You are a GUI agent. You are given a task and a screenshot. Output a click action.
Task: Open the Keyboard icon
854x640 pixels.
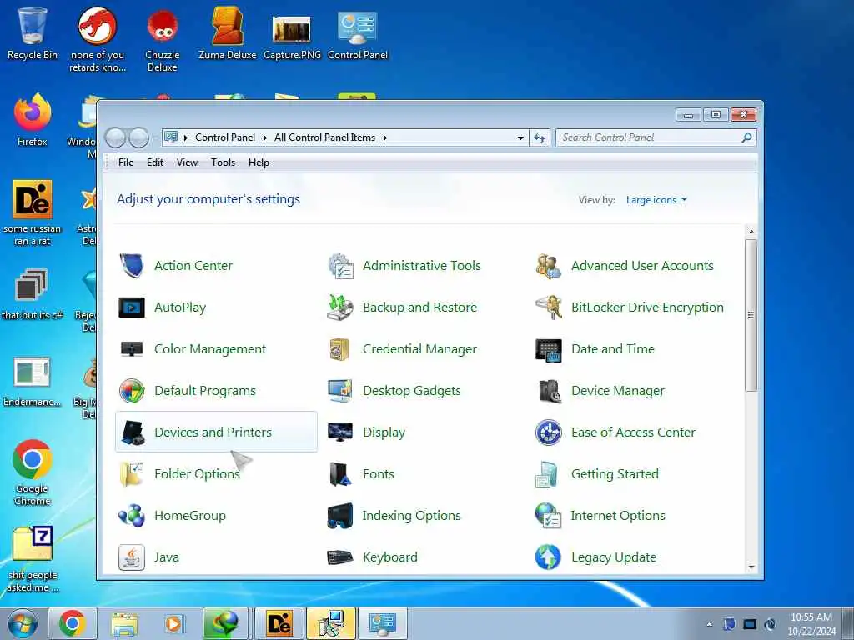340,557
